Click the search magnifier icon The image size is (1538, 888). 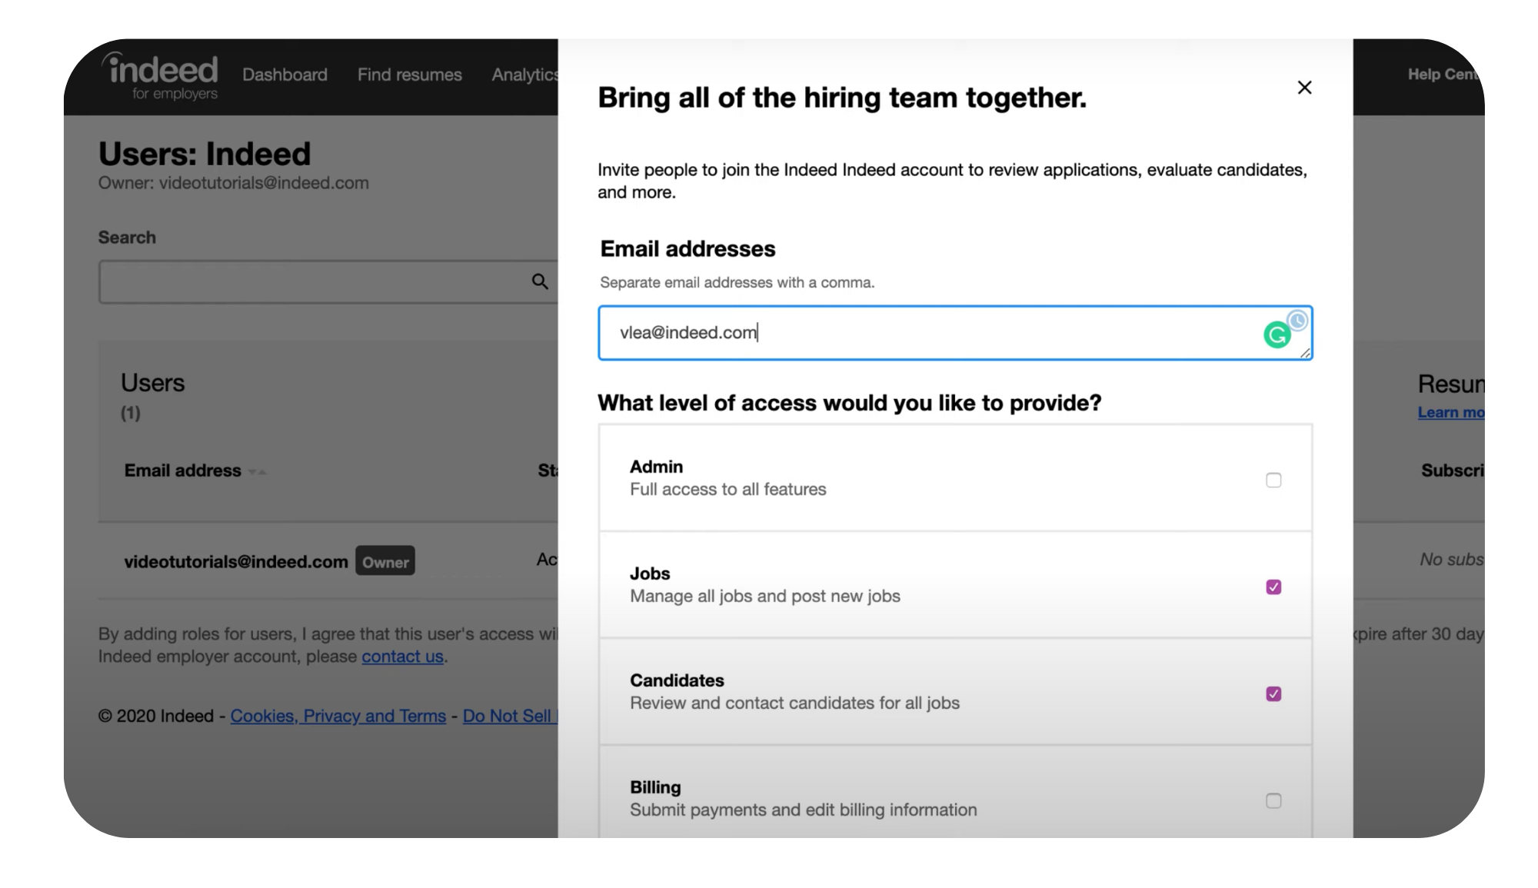[x=540, y=281]
